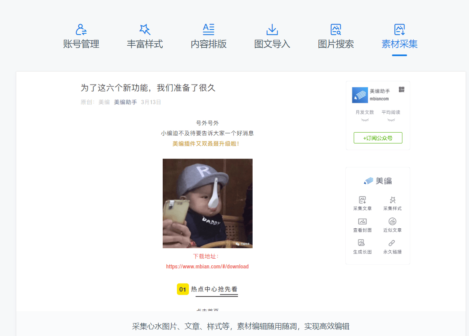469x336 pixels.
Task: Switch to the 内容排版 tab label
Action: coord(208,44)
